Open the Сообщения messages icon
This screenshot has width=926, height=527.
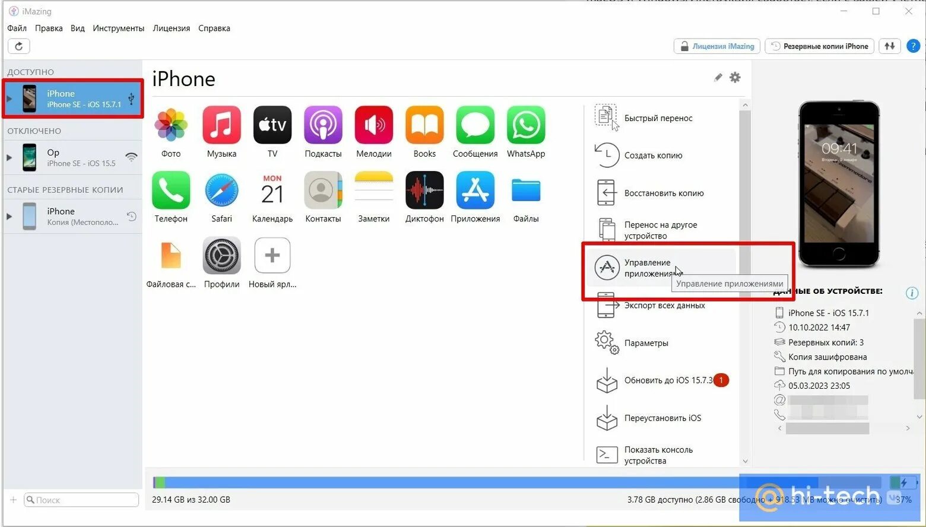pos(475,125)
